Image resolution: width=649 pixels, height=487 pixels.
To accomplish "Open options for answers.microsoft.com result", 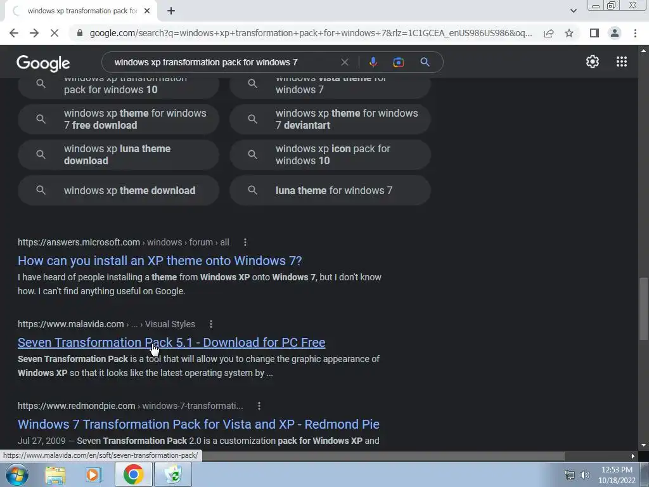I will (x=245, y=242).
